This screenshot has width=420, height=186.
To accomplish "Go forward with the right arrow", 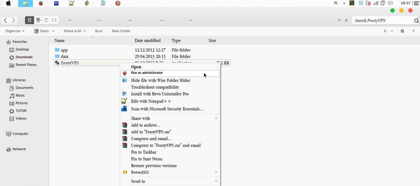I will point(13,20).
